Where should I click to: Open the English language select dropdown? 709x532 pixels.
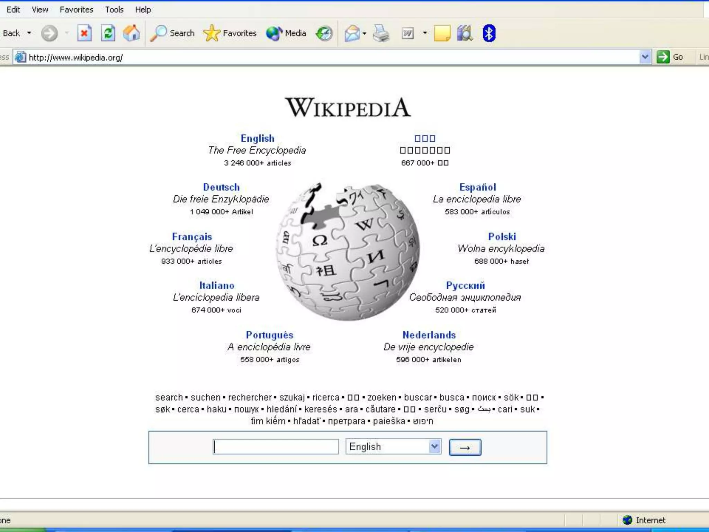(393, 446)
